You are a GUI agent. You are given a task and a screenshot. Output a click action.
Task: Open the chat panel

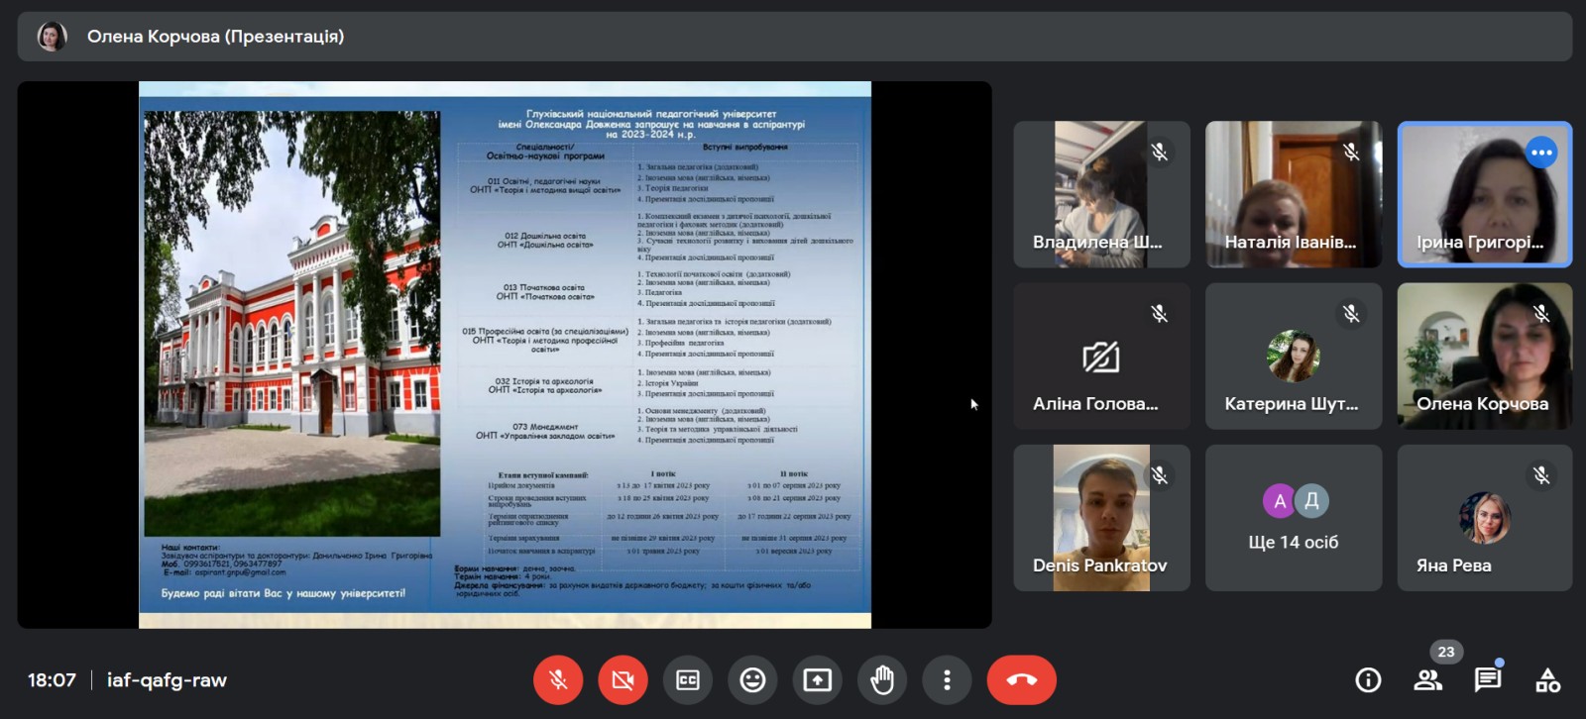[x=1487, y=680]
